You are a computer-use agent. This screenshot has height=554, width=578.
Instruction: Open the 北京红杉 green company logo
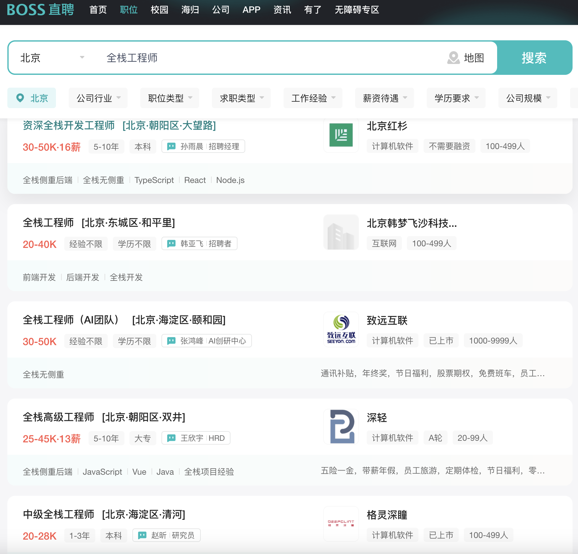tap(341, 135)
